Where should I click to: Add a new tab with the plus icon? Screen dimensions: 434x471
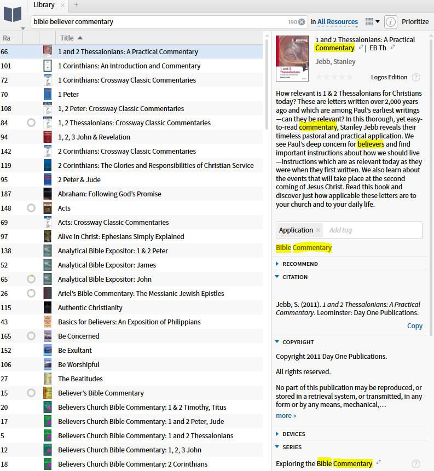76,5
